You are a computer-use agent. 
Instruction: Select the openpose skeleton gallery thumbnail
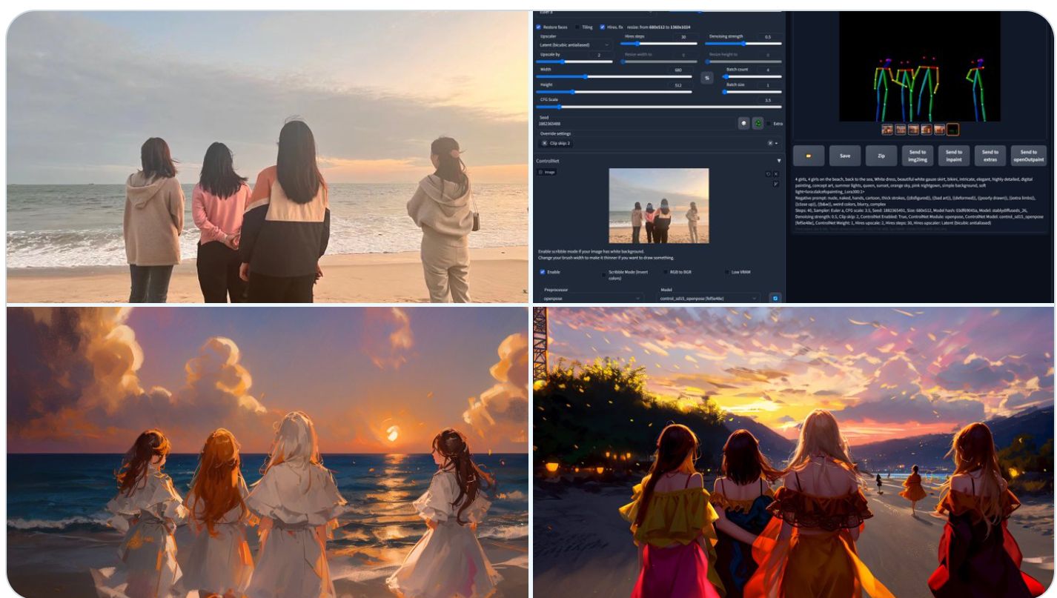point(952,129)
